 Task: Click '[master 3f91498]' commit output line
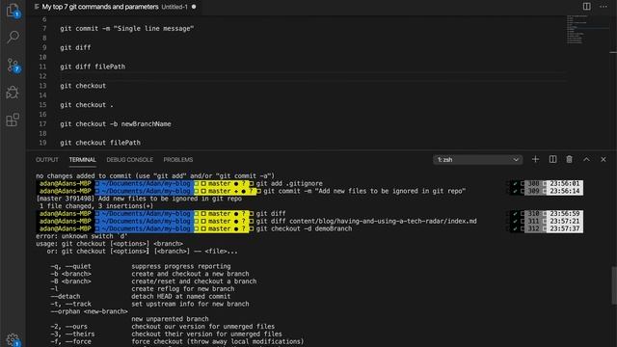click(139, 199)
